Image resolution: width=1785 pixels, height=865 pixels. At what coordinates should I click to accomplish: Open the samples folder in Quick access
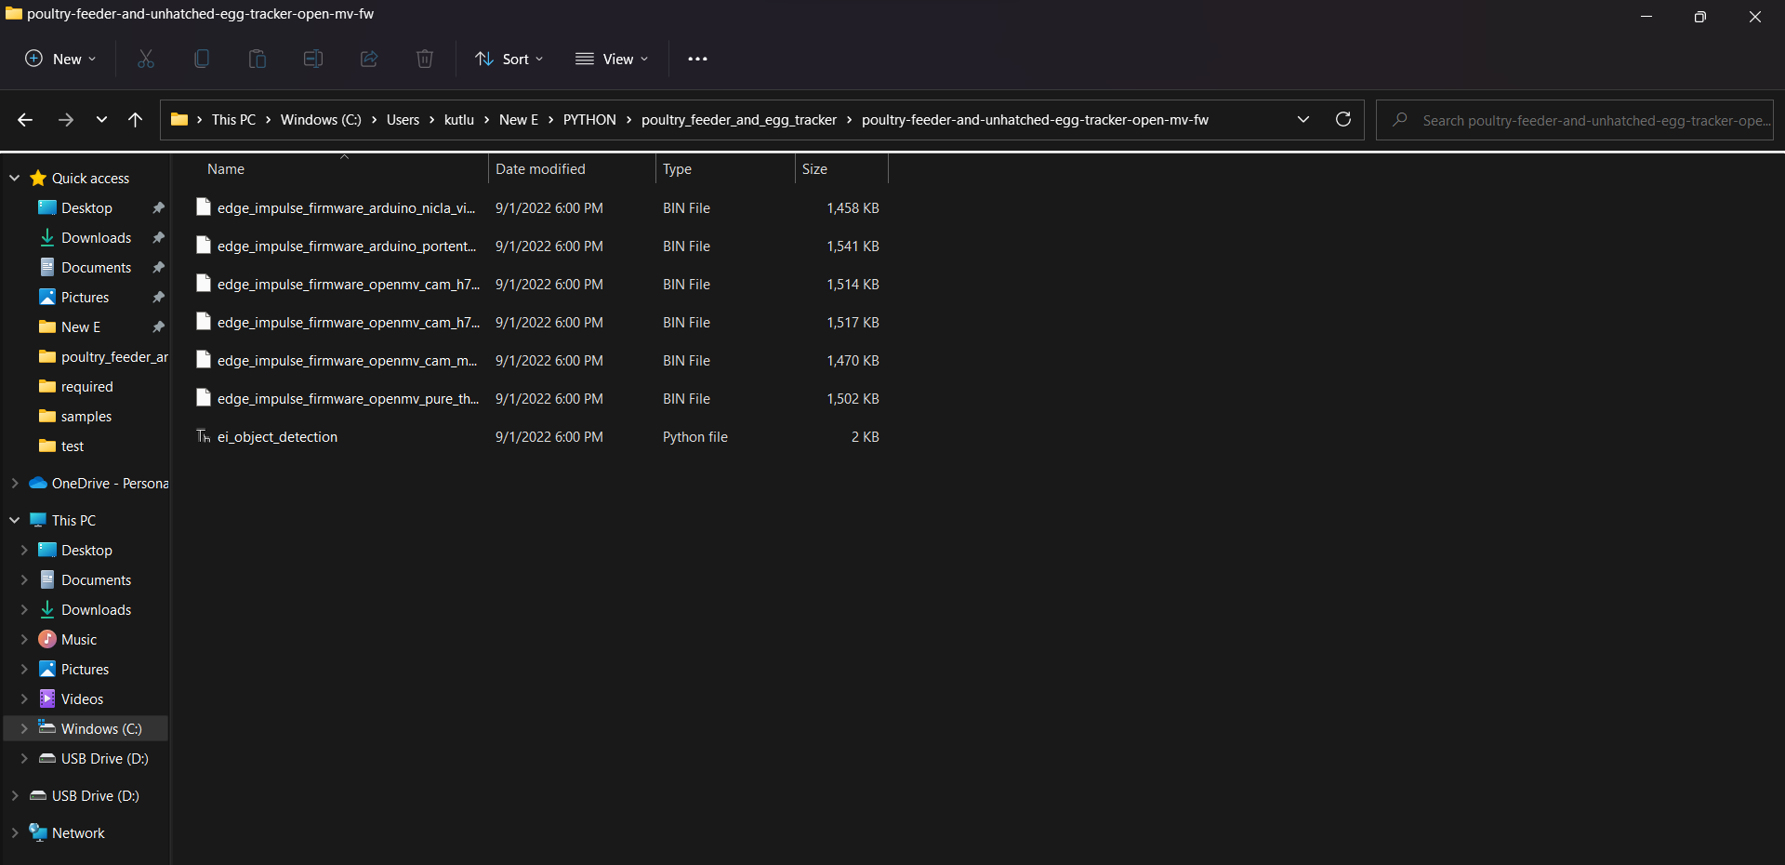(x=86, y=417)
